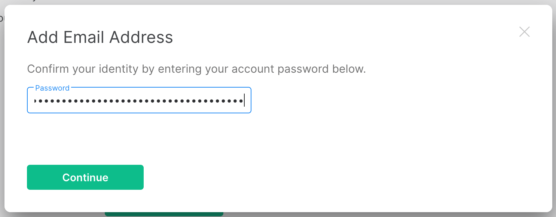This screenshot has width=556, height=217.
Task: Click the middle of the masked password dots
Action: point(138,101)
